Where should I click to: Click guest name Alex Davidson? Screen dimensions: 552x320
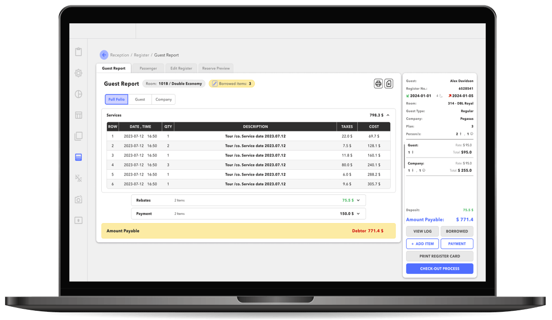(461, 80)
